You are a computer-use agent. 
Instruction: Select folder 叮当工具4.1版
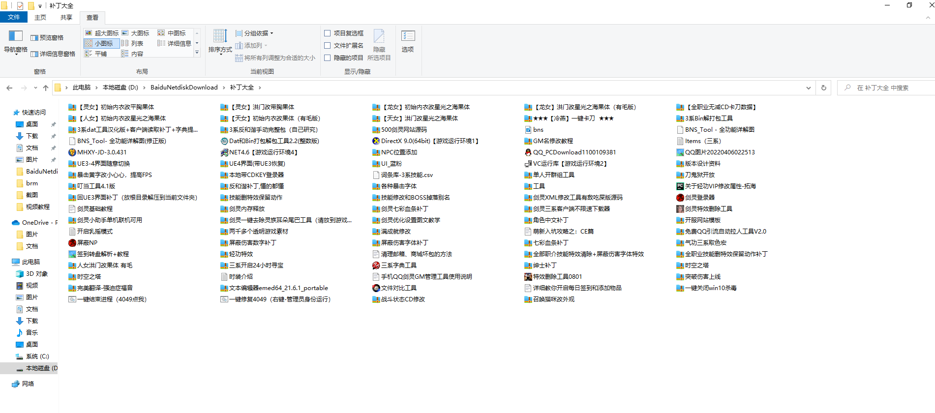tap(91, 186)
